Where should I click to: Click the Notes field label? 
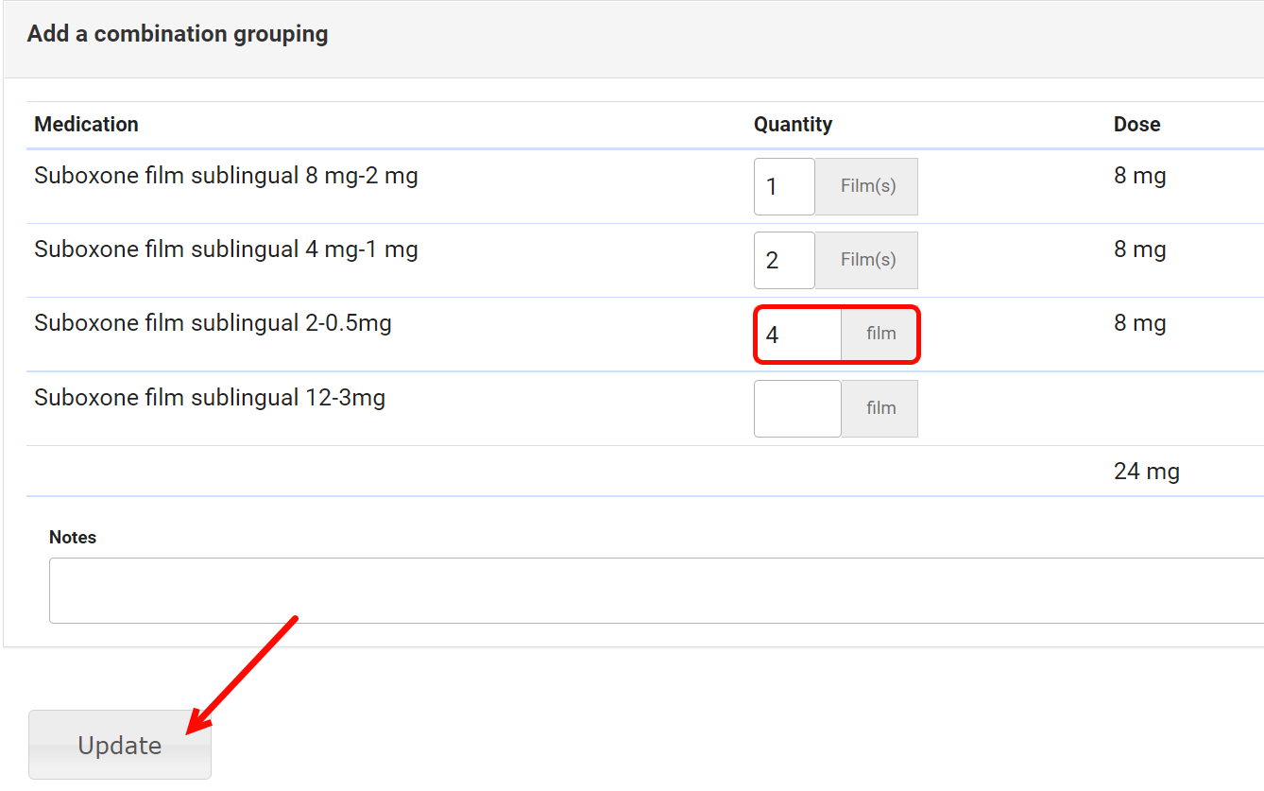73,537
